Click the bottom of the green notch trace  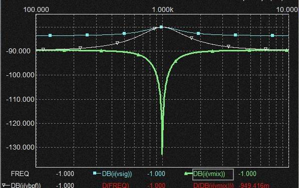[x=162, y=154]
